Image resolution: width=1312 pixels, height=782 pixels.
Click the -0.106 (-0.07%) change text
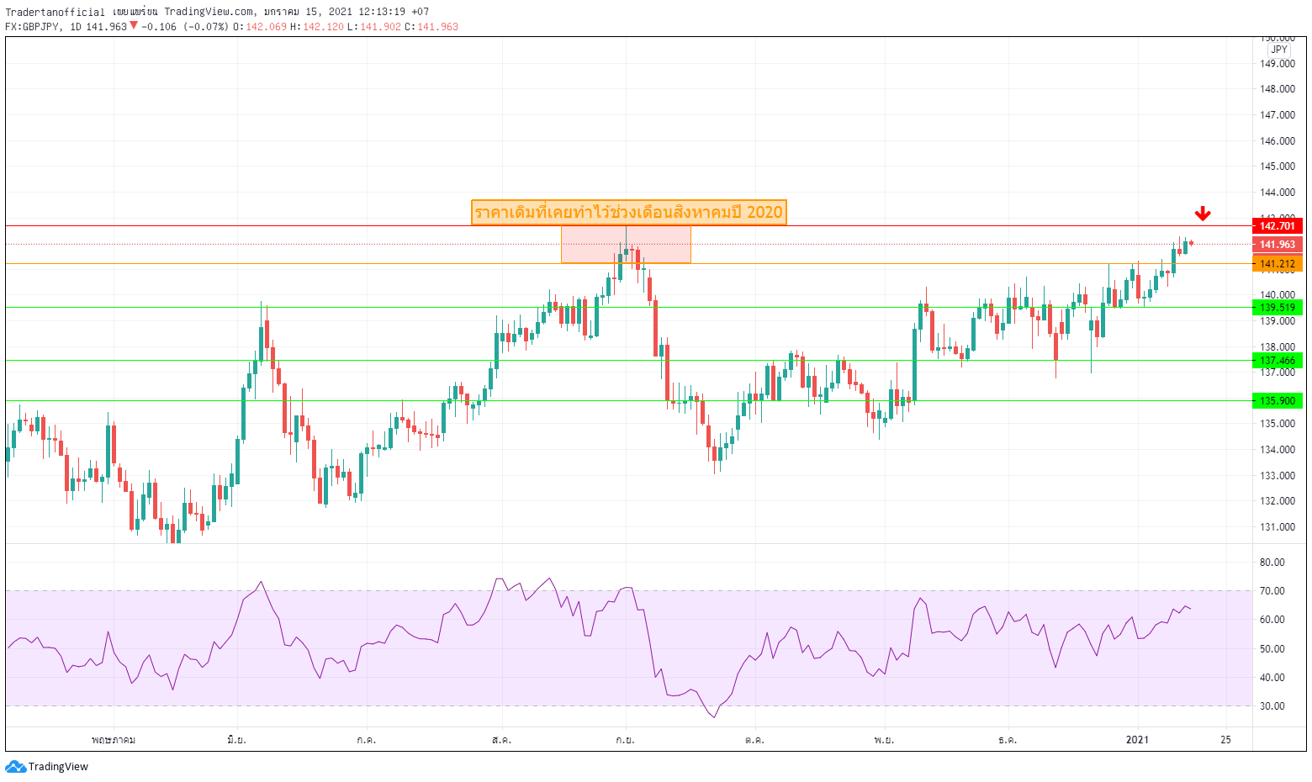(184, 27)
